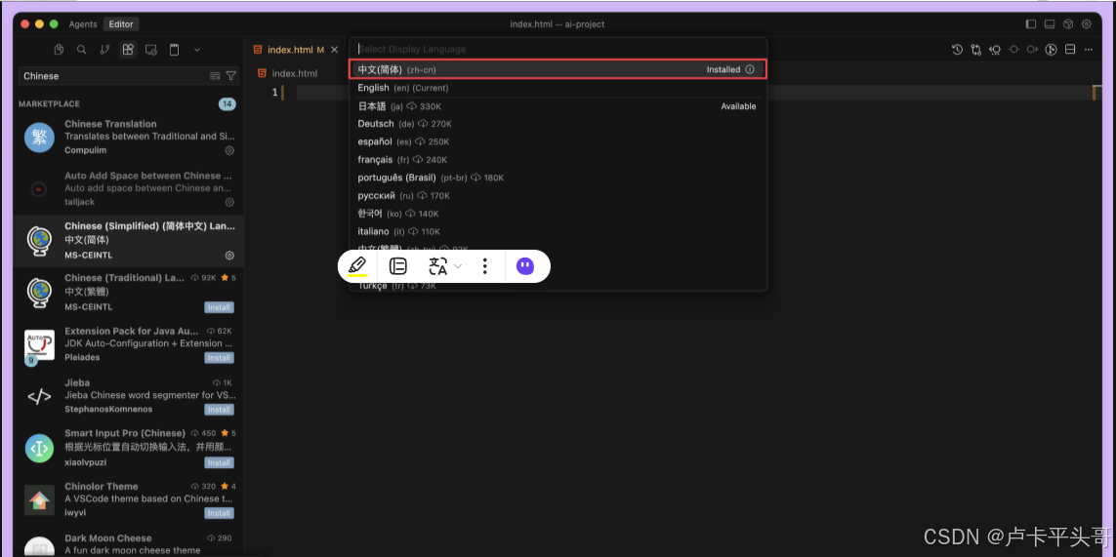Toggle the primary sidebar layout icon
Image resolution: width=1116 pixels, height=557 pixels.
pyautogui.click(x=1031, y=24)
